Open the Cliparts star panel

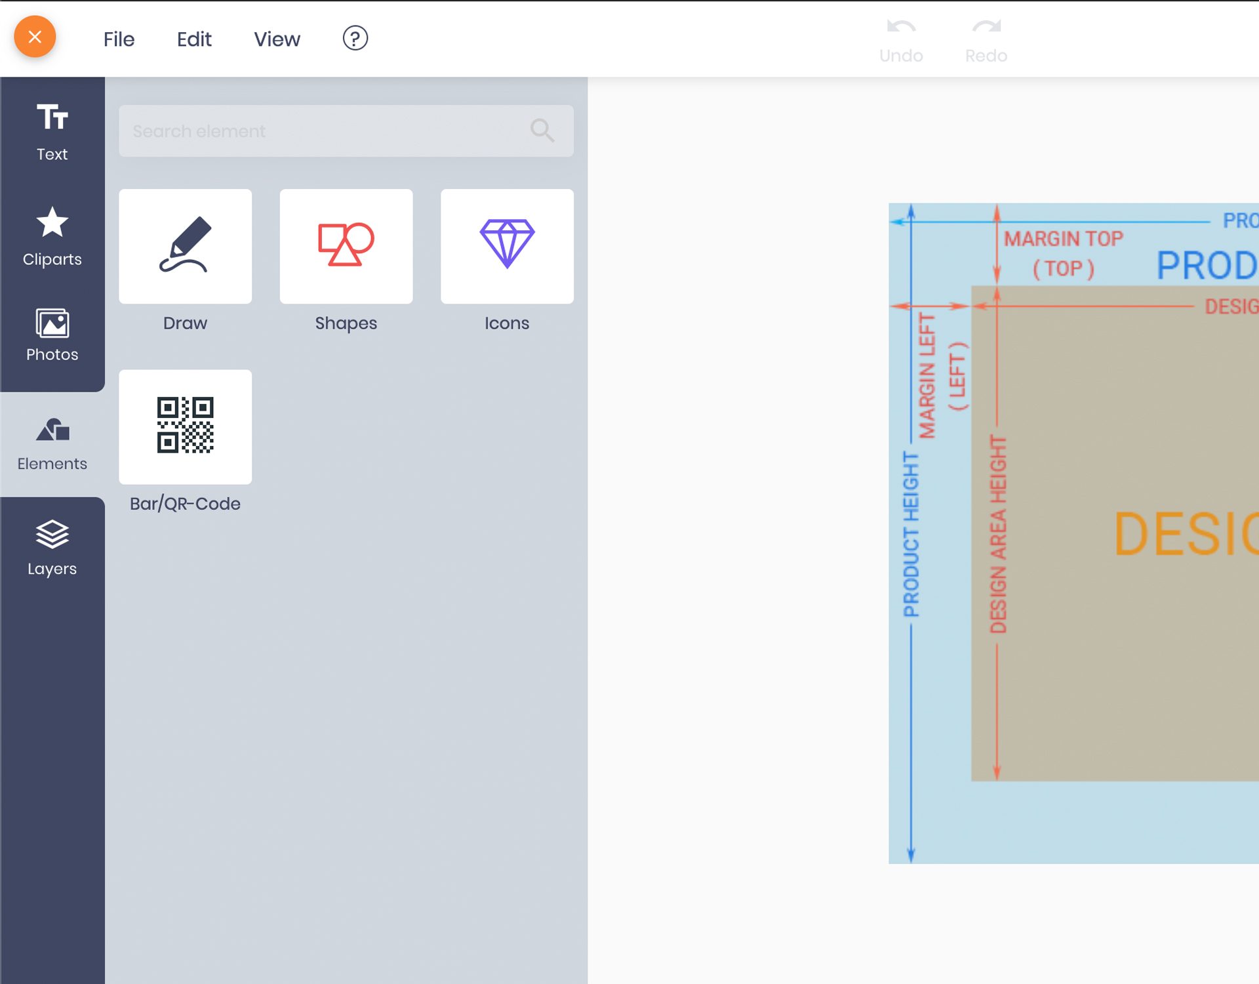tap(52, 236)
